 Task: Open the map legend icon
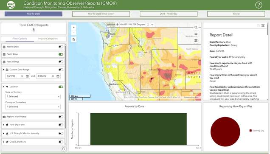click(196, 40)
